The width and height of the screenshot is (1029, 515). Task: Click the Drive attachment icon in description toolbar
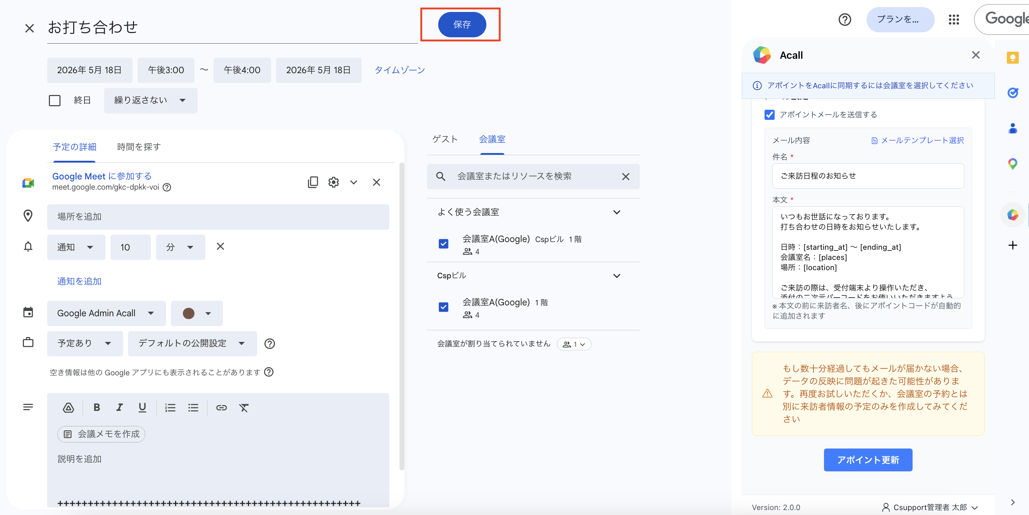pyautogui.click(x=68, y=407)
